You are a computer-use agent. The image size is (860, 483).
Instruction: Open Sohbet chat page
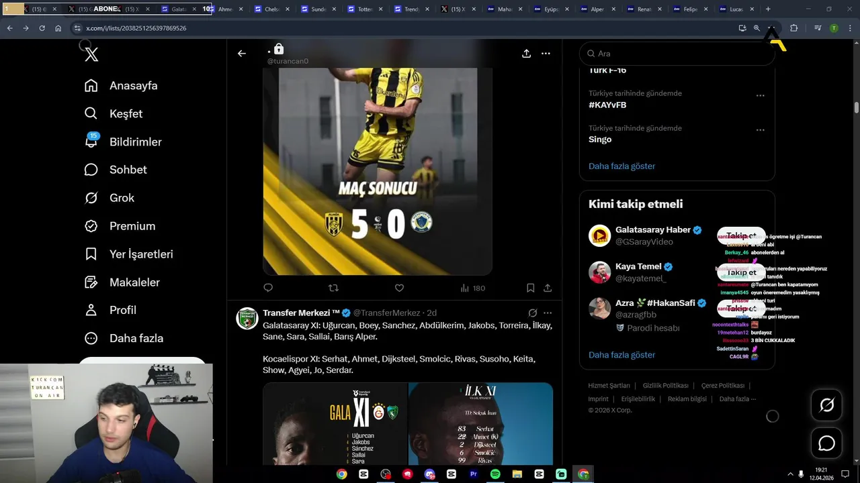tap(116, 170)
